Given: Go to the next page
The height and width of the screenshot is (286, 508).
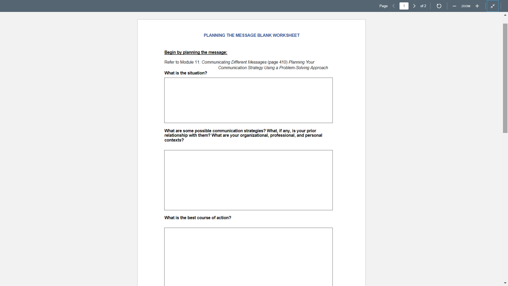Looking at the screenshot, I should [414, 6].
